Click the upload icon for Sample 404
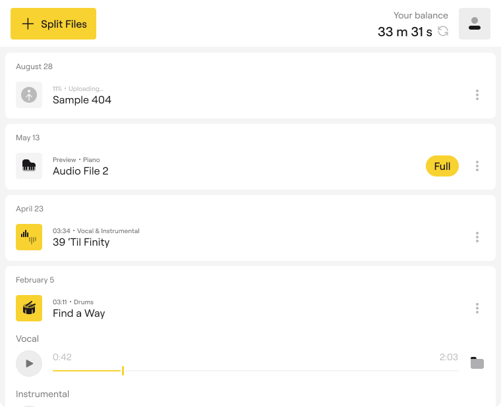Screen dimensions: 501x407 click(29, 95)
